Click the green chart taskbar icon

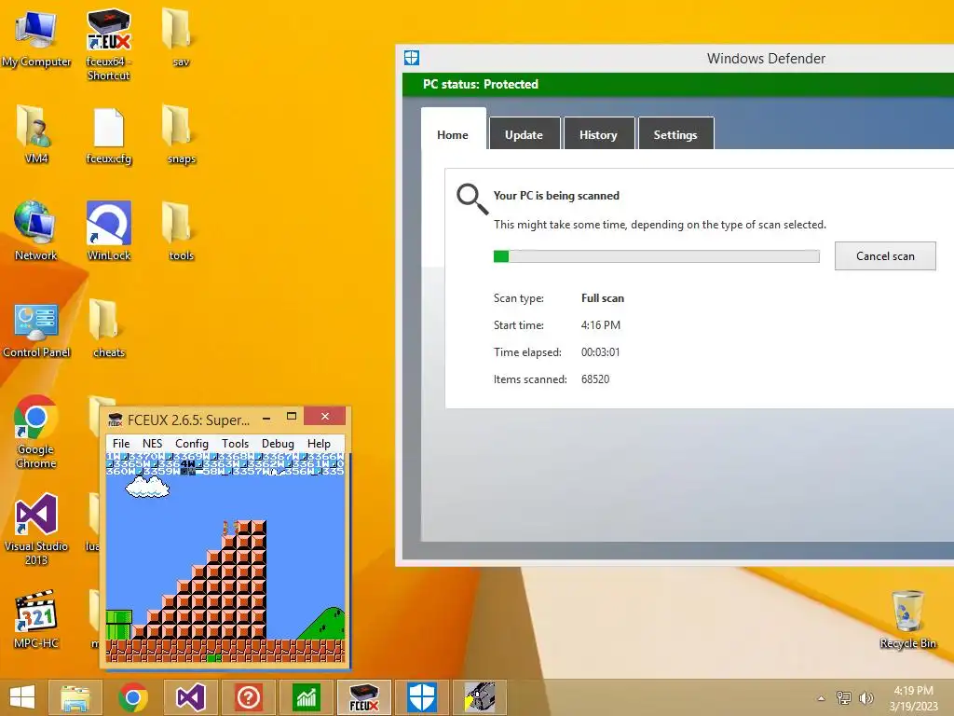point(306,697)
